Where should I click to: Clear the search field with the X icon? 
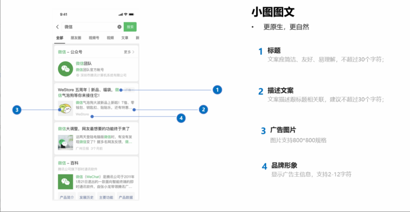pyautogui.click(x=119, y=27)
